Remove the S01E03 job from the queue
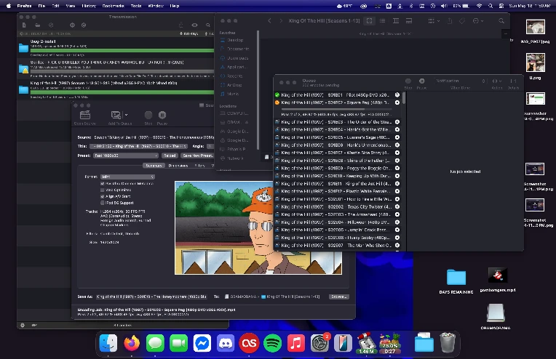556x359 pixels. 397,122
